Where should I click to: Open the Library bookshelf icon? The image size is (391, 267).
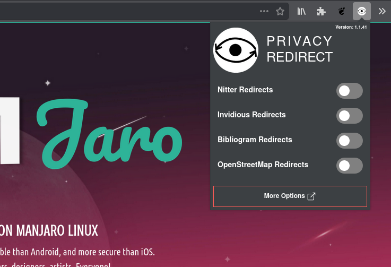(x=301, y=11)
